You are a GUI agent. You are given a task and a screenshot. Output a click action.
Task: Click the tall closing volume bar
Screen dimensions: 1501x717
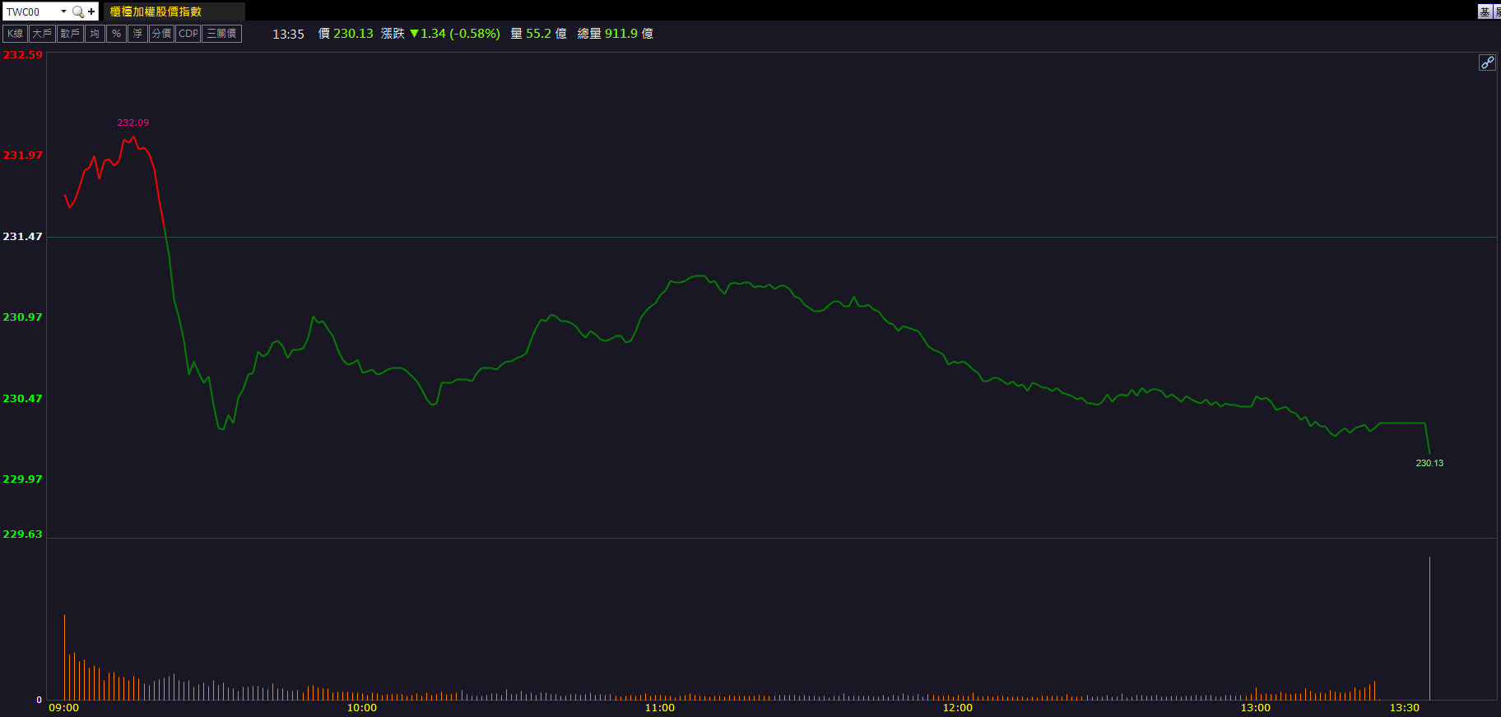coord(1429,628)
